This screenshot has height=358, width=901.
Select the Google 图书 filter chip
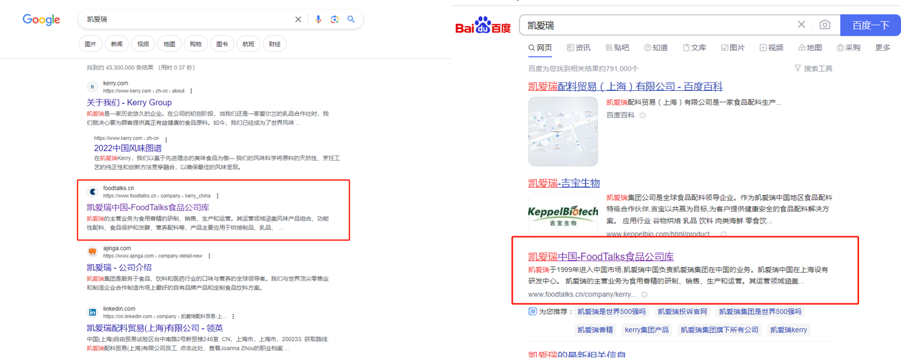(222, 44)
